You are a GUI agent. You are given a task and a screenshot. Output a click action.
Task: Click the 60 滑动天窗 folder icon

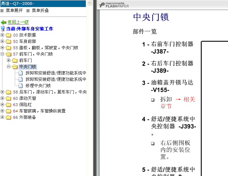[x=8, y=98]
